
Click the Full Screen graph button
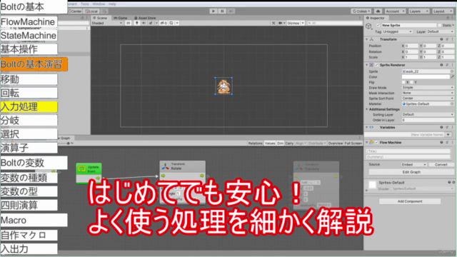tap(353, 143)
